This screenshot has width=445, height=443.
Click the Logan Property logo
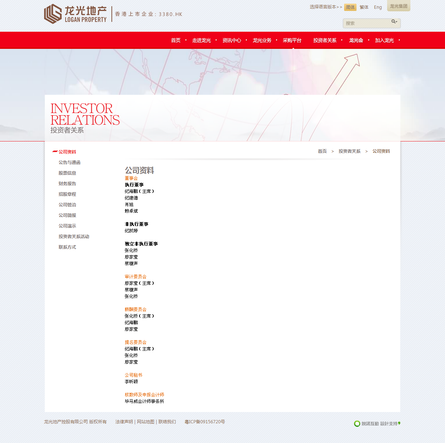pos(75,14)
